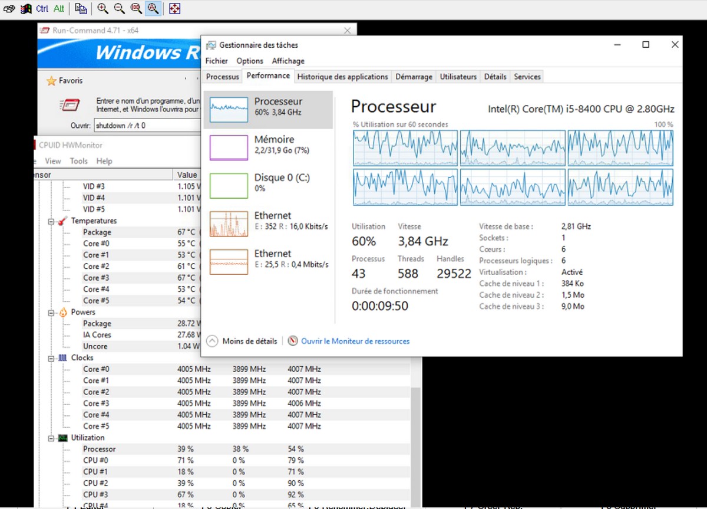Click the zoom in magnifier icon
707x509 pixels.
103,8
